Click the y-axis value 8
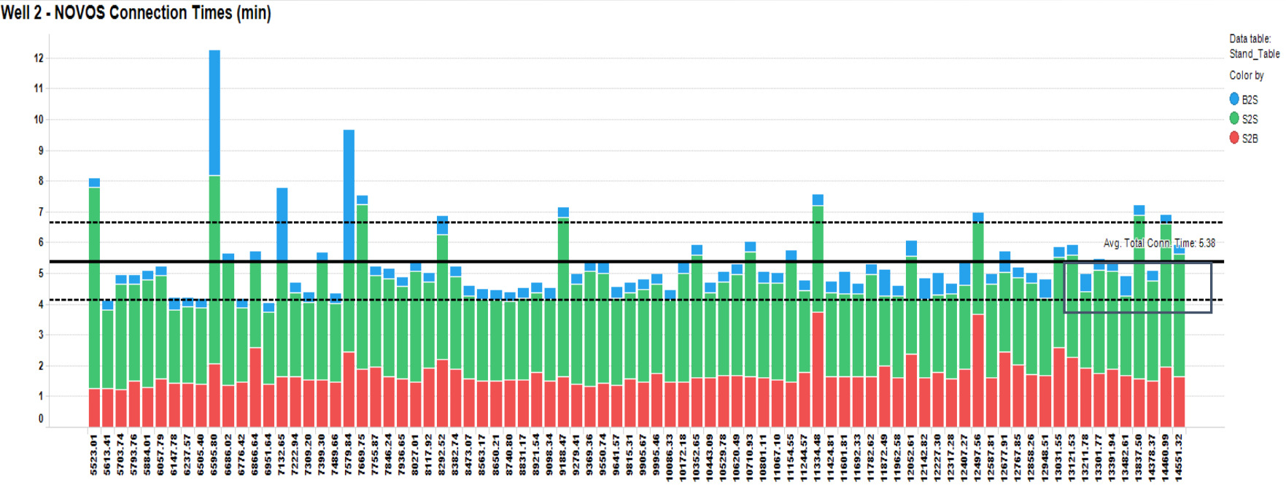The height and width of the screenshot is (488, 1286). (41, 180)
